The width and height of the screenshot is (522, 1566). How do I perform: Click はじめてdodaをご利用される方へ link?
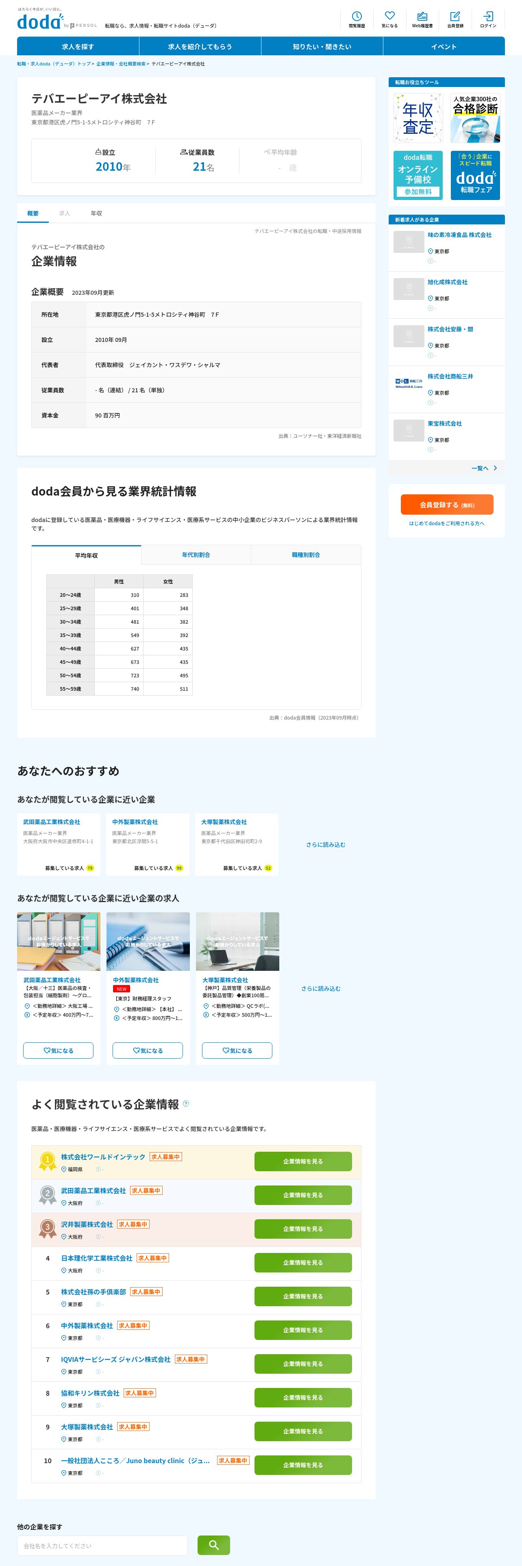click(x=447, y=523)
